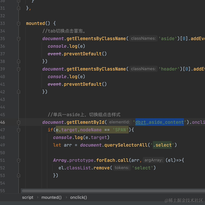Screen dimensions: 205x205
Task: Collapse the if block fold marker on line 47
Action: 19,130
